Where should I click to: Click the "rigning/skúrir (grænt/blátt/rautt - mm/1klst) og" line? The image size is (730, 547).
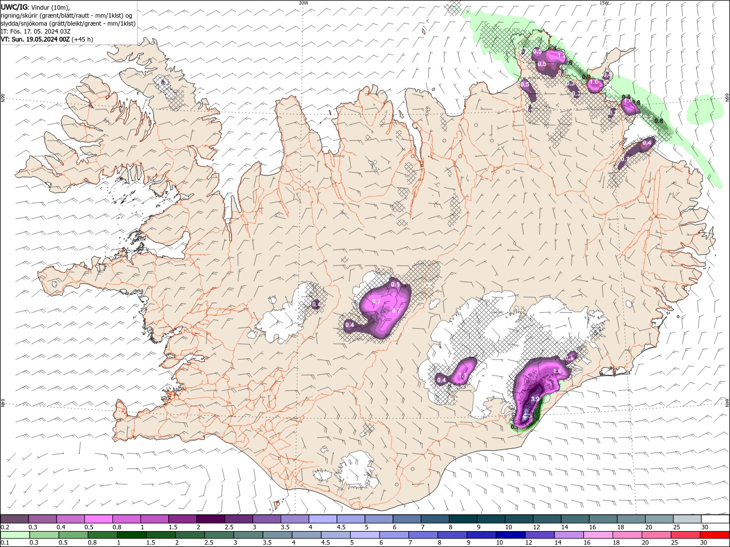pyautogui.click(x=67, y=15)
